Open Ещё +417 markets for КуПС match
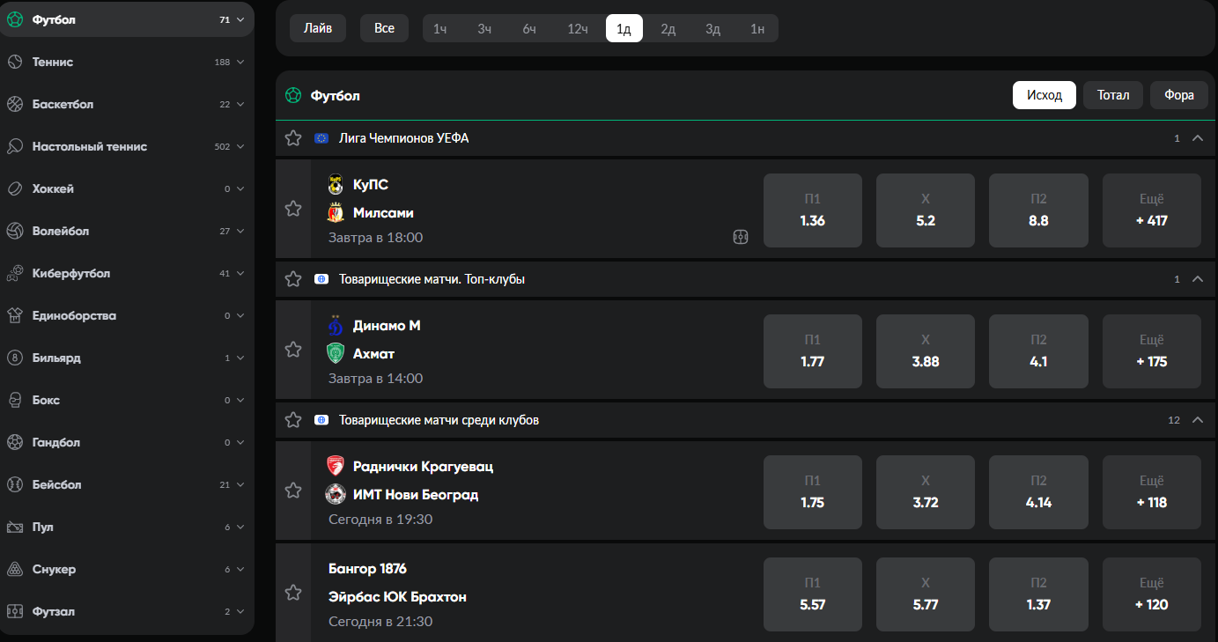 tap(1152, 210)
